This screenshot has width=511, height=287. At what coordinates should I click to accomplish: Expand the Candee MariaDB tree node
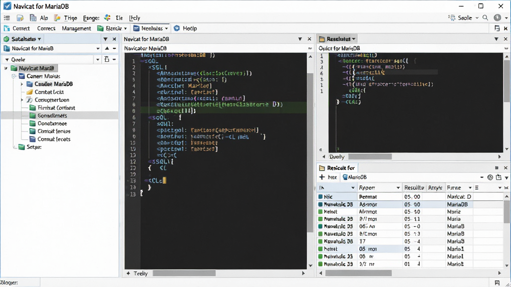point(22,84)
